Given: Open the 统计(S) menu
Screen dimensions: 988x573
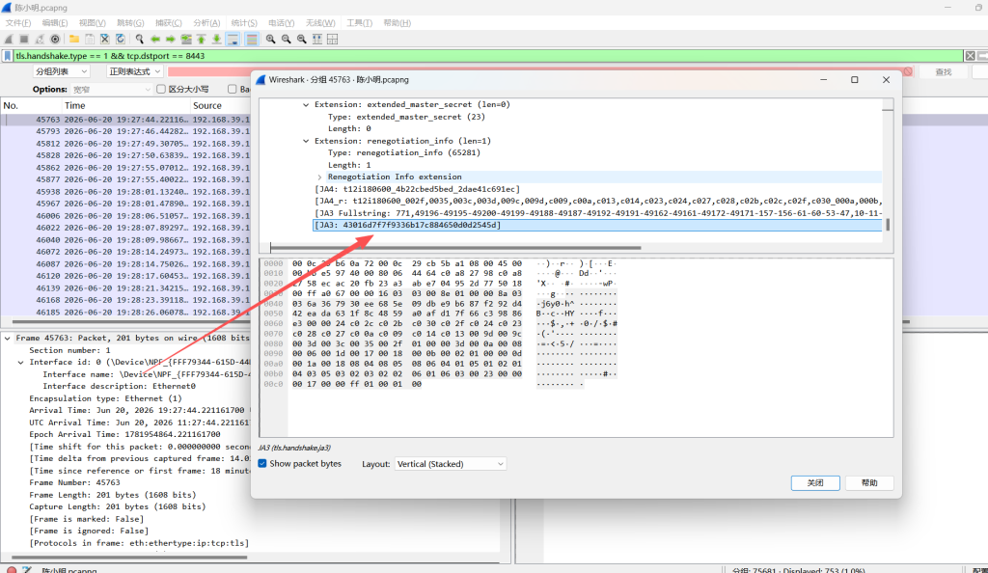Looking at the screenshot, I should [x=244, y=22].
